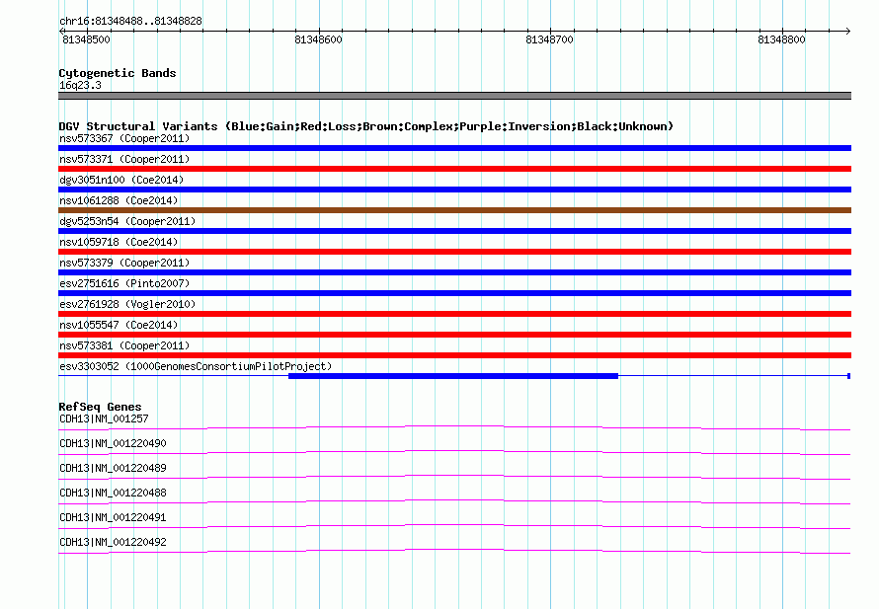Screen dimensions: 879x609
Task: Click the blue bar for dgv5253n54
Action: 454,231
